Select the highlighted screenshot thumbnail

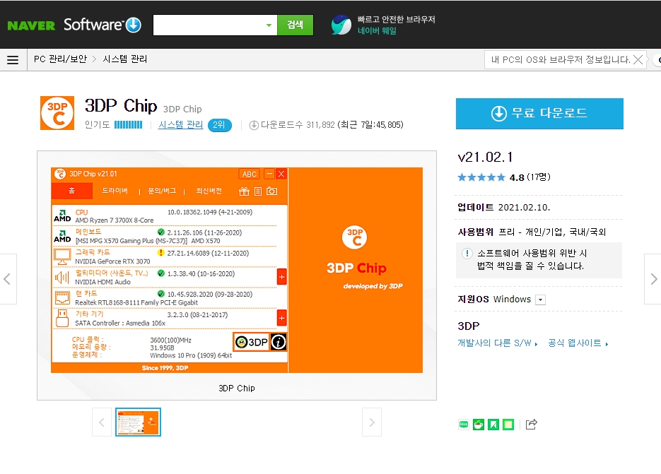click(139, 422)
